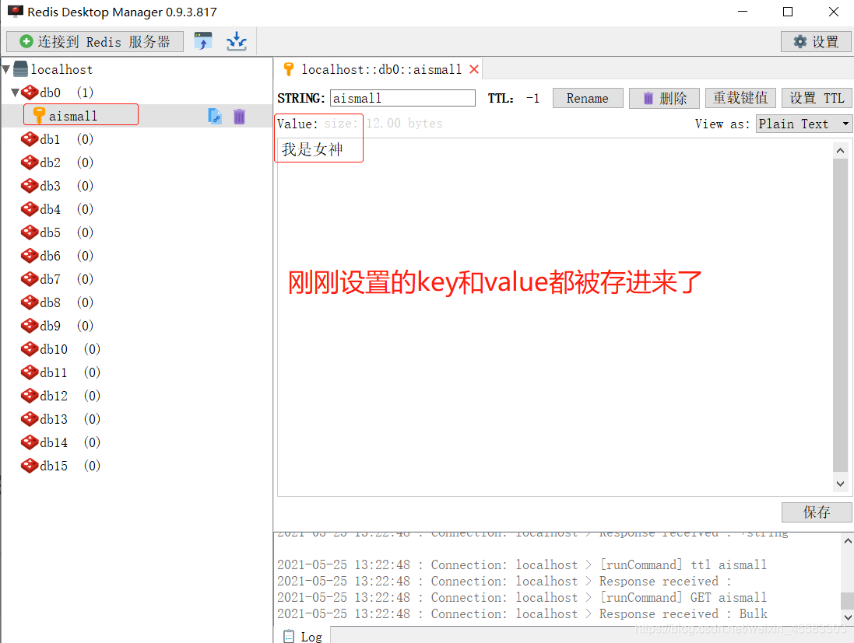Click the delete key button
Viewport: 854px width, 643px height.
click(x=664, y=99)
